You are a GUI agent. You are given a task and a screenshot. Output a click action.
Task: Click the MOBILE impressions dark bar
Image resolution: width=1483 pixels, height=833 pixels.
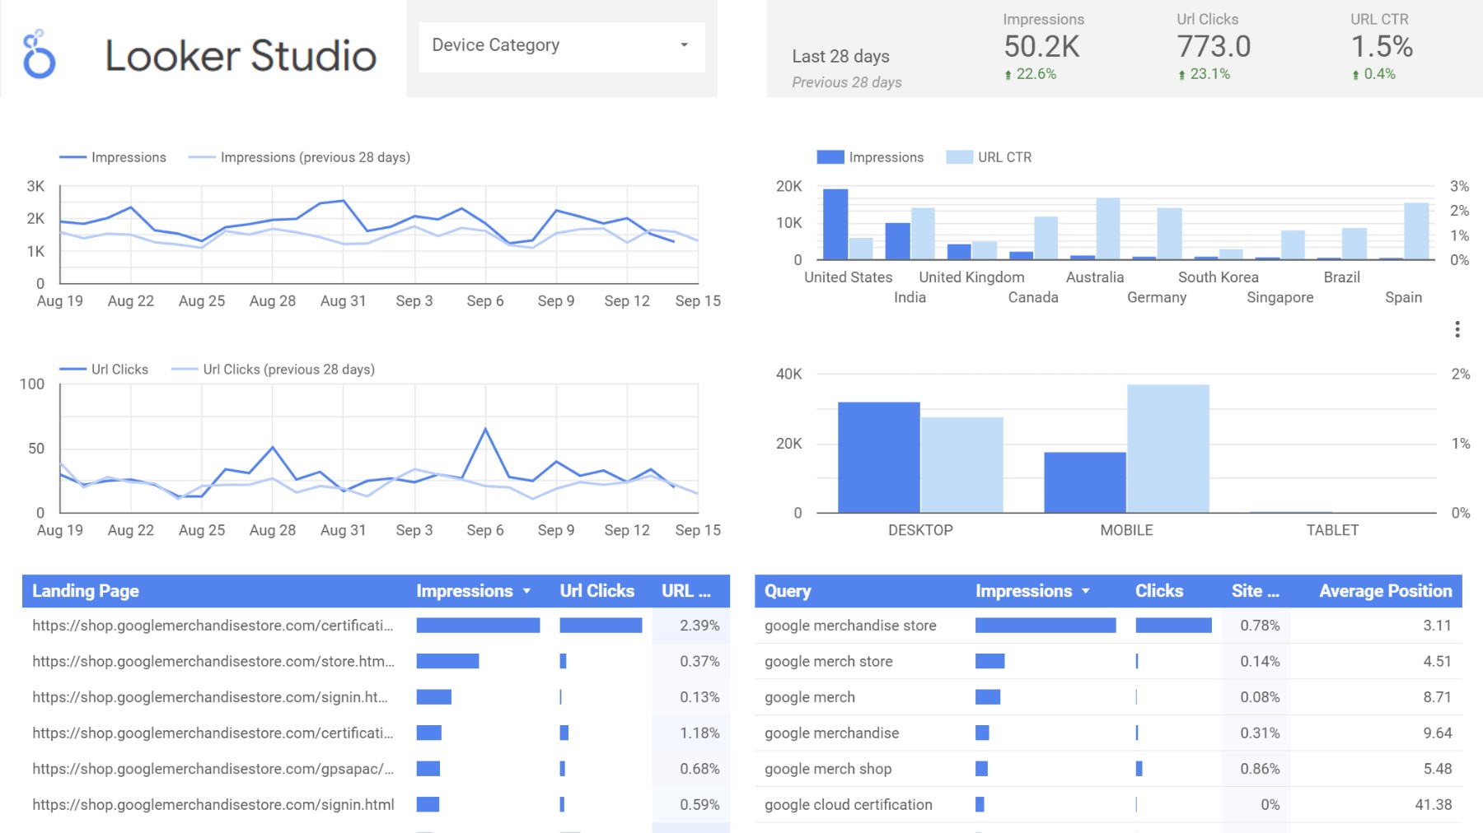point(1085,482)
